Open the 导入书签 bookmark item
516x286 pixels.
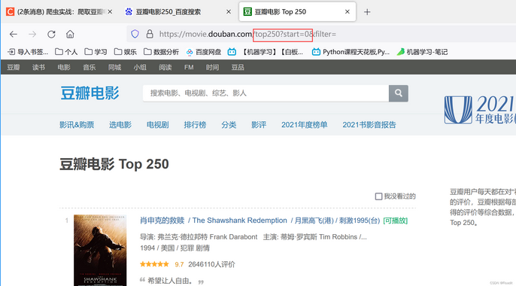click(28, 52)
